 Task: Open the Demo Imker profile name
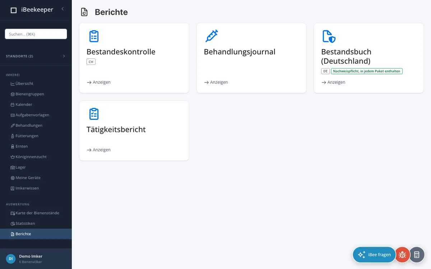31,256
